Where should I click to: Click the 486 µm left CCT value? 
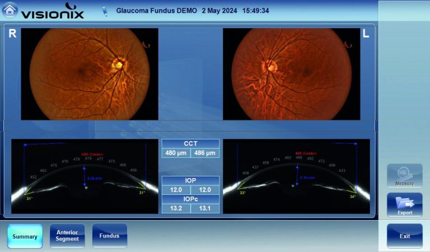tap(205, 153)
